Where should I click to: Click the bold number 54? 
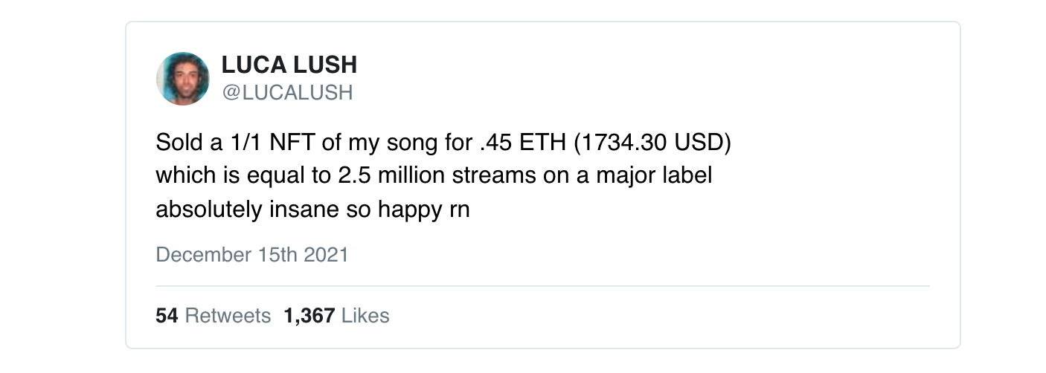[x=167, y=316]
